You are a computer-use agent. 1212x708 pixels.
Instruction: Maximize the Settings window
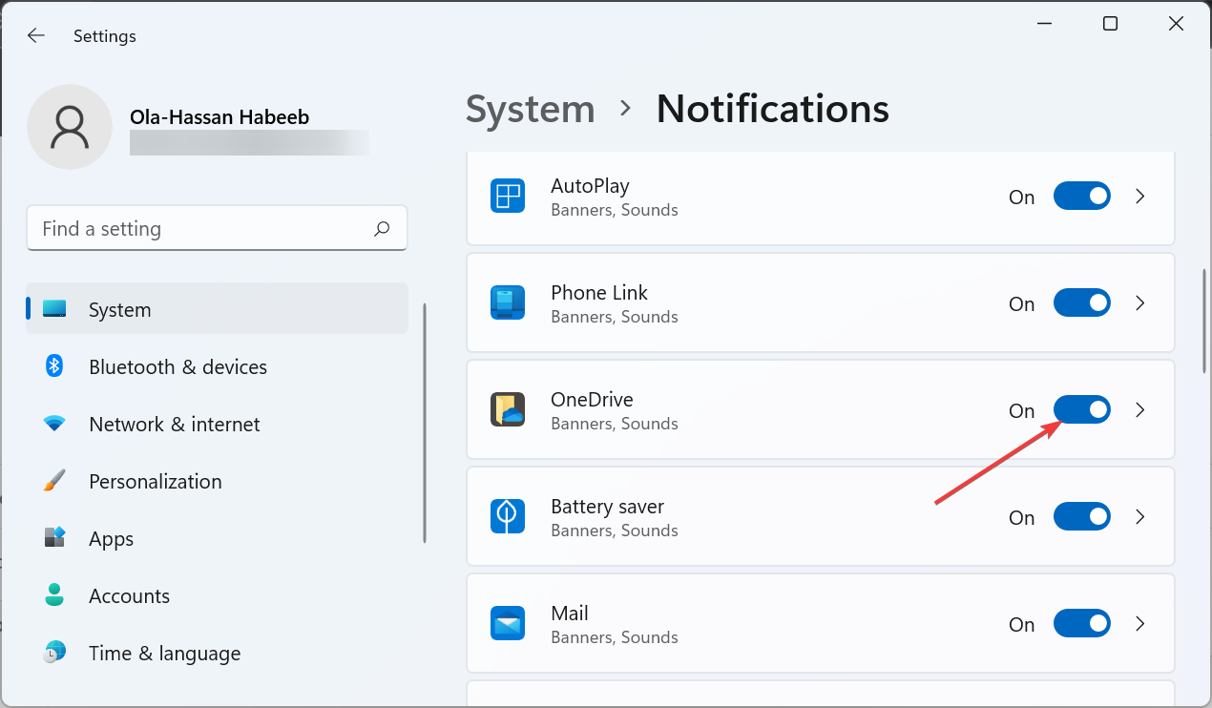(x=1110, y=24)
